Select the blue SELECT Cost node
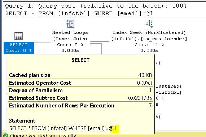 tap(19, 48)
